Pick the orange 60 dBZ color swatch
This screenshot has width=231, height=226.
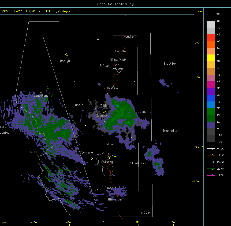(211, 44)
